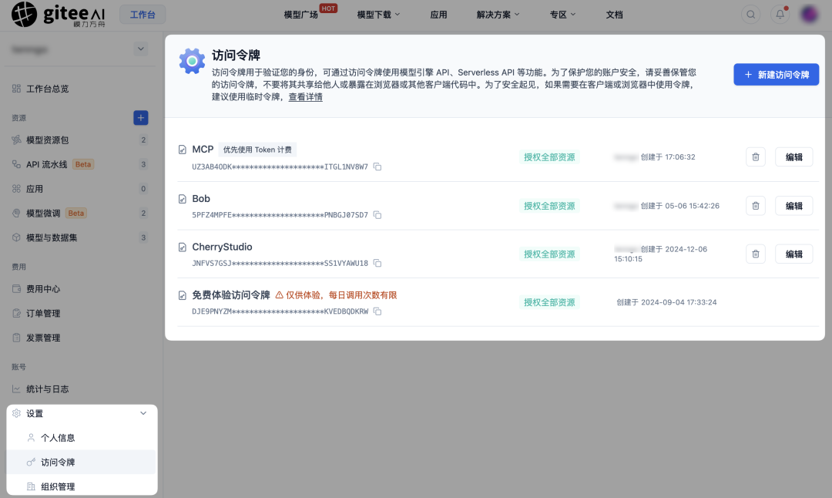Screen dimensions: 832x498
Task: Edit the Bob access token
Action: tap(793, 206)
